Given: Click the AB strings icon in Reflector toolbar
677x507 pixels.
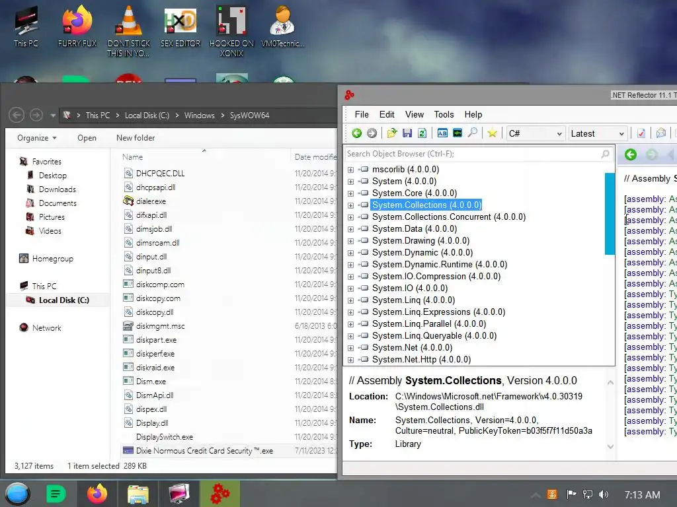Looking at the screenshot, I should (x=442, y=133).
